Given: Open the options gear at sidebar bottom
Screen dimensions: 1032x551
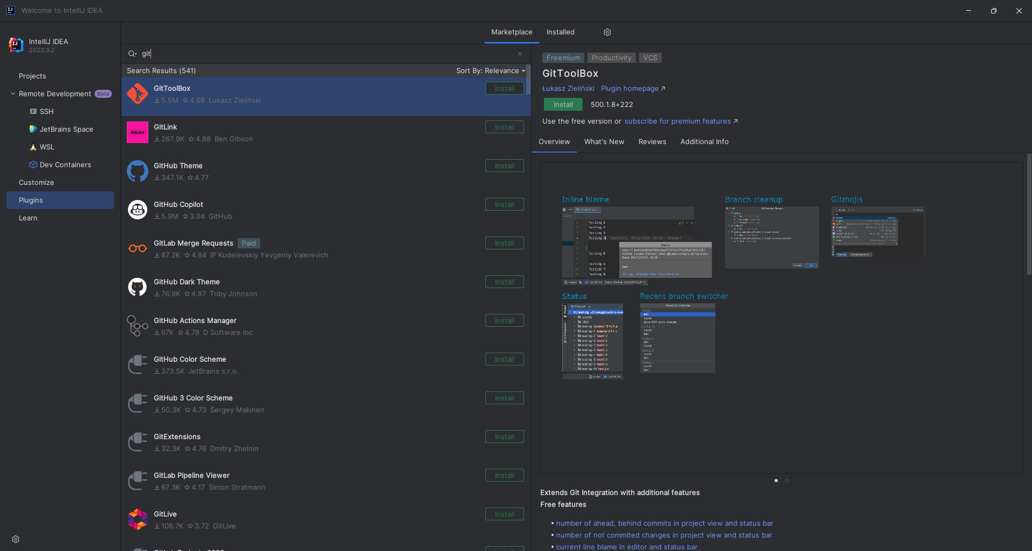Looking at the screenshot, I should coord(16,539).
